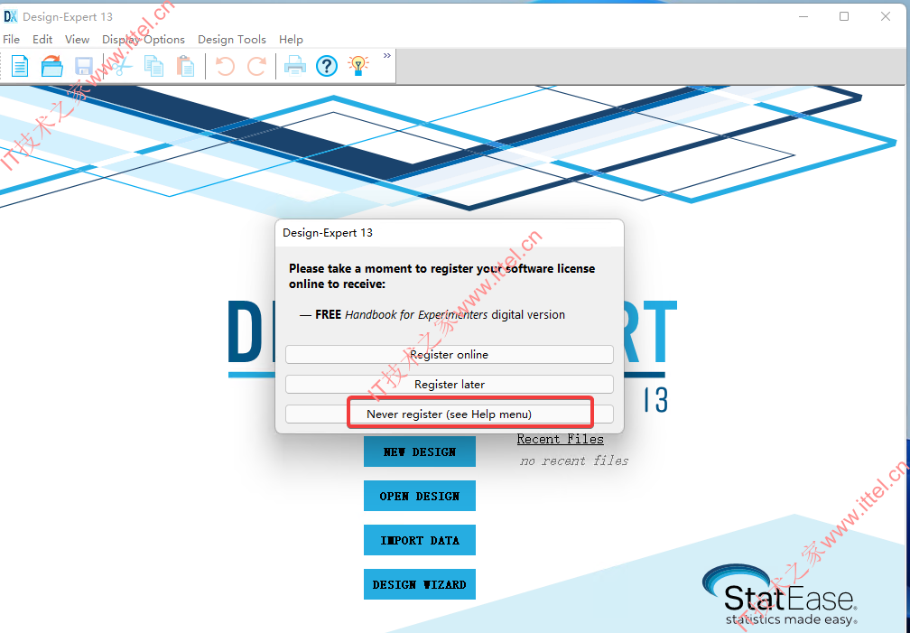Click the Save floppy disk icon
The image size is (910, 633).
pos(84,66)
